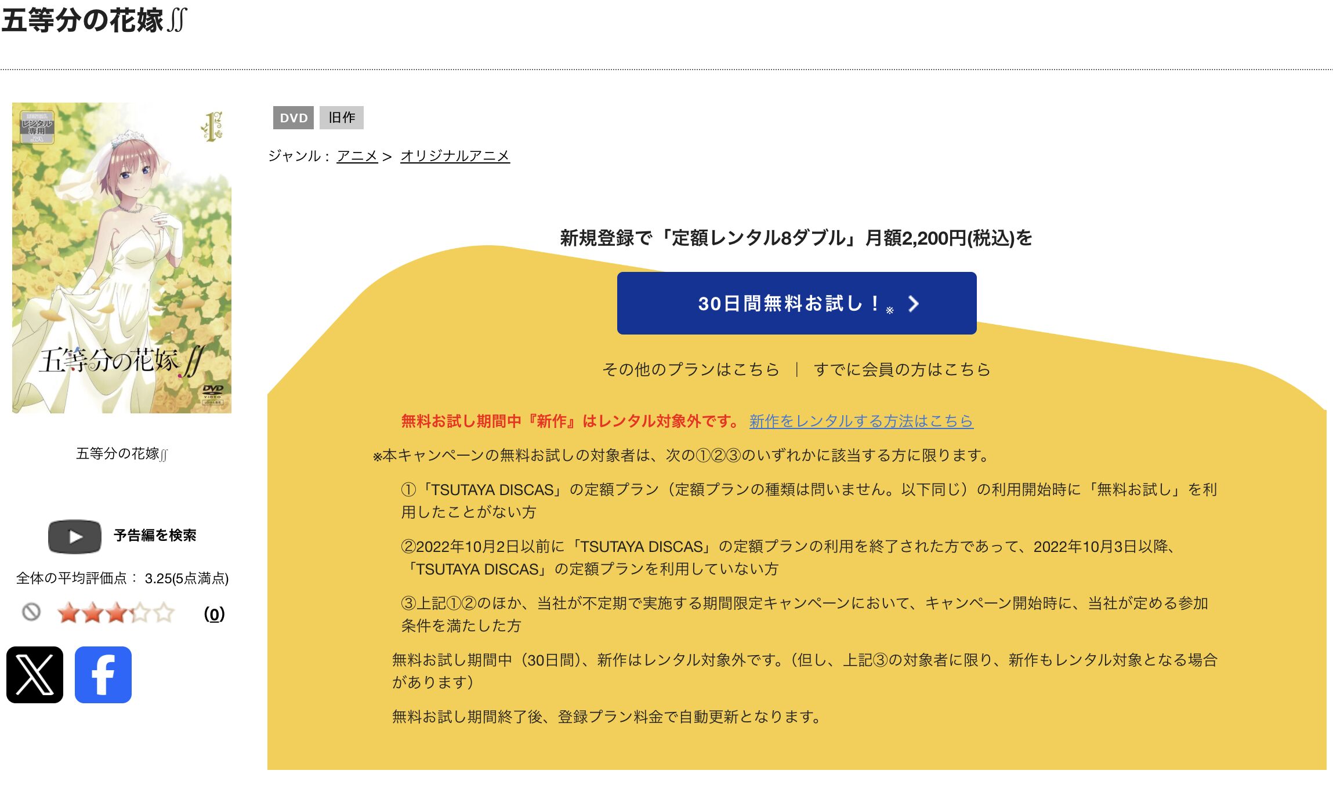Click the average rating 3.25 text

122,579
